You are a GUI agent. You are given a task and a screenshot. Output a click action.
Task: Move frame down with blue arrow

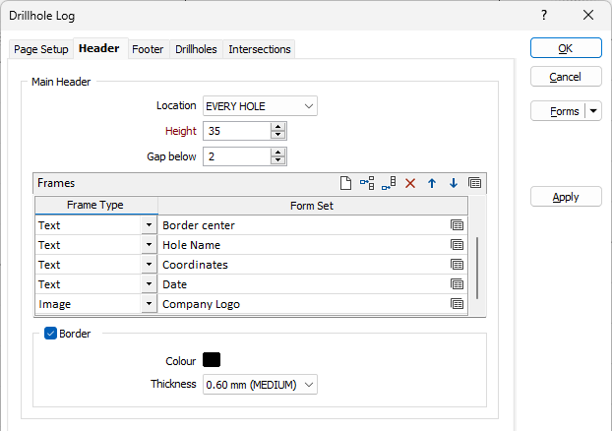[454, 183]
